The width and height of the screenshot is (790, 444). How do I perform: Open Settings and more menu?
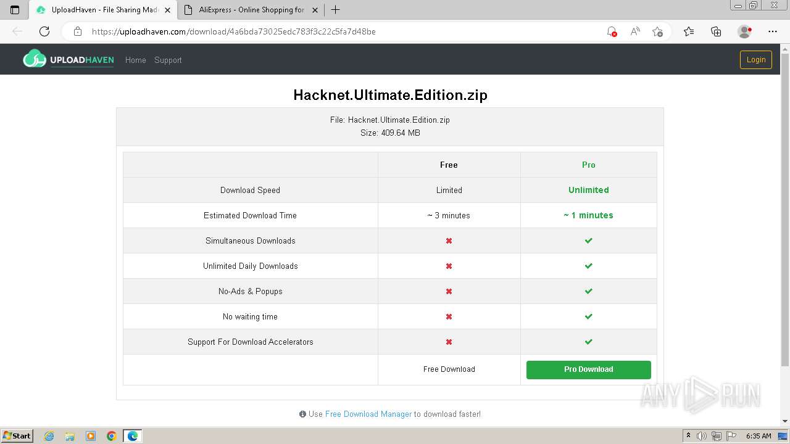click(x=773, y=31)
